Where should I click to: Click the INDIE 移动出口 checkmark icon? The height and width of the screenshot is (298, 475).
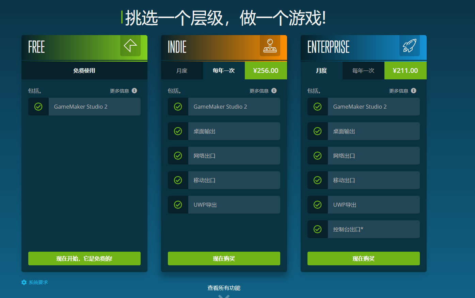pyautogui.click(x=178, y=180)
